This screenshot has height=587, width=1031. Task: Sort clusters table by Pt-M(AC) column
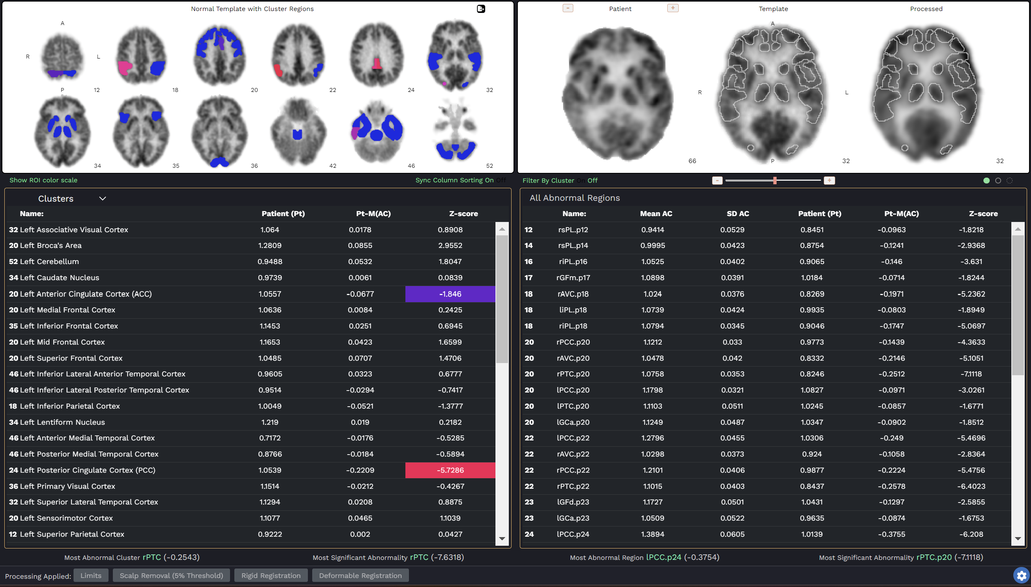(x=374, y=214)
